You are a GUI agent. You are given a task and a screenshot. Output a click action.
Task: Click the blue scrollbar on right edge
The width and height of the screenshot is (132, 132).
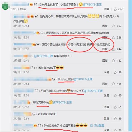coord(130,66)
